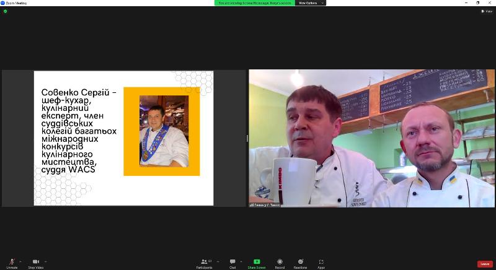Click the green encryption shield icon

[x=5, y=11]
